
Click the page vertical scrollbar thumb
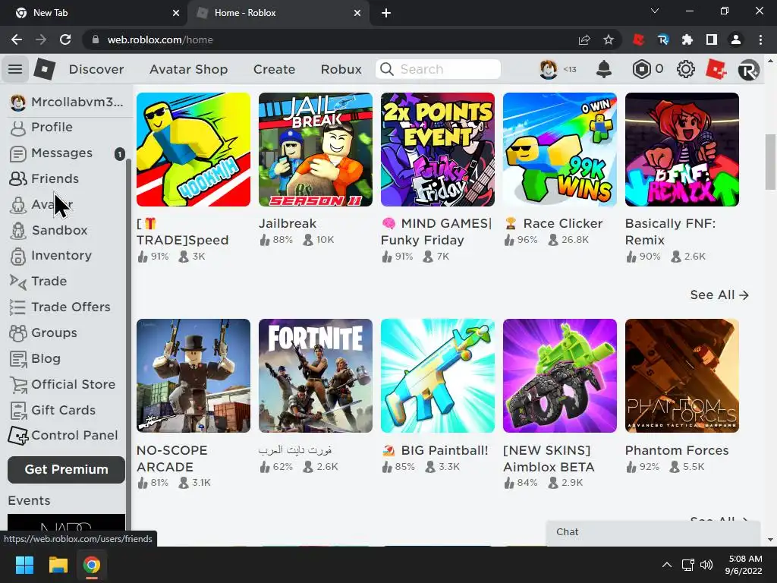(x=770, y=162)
